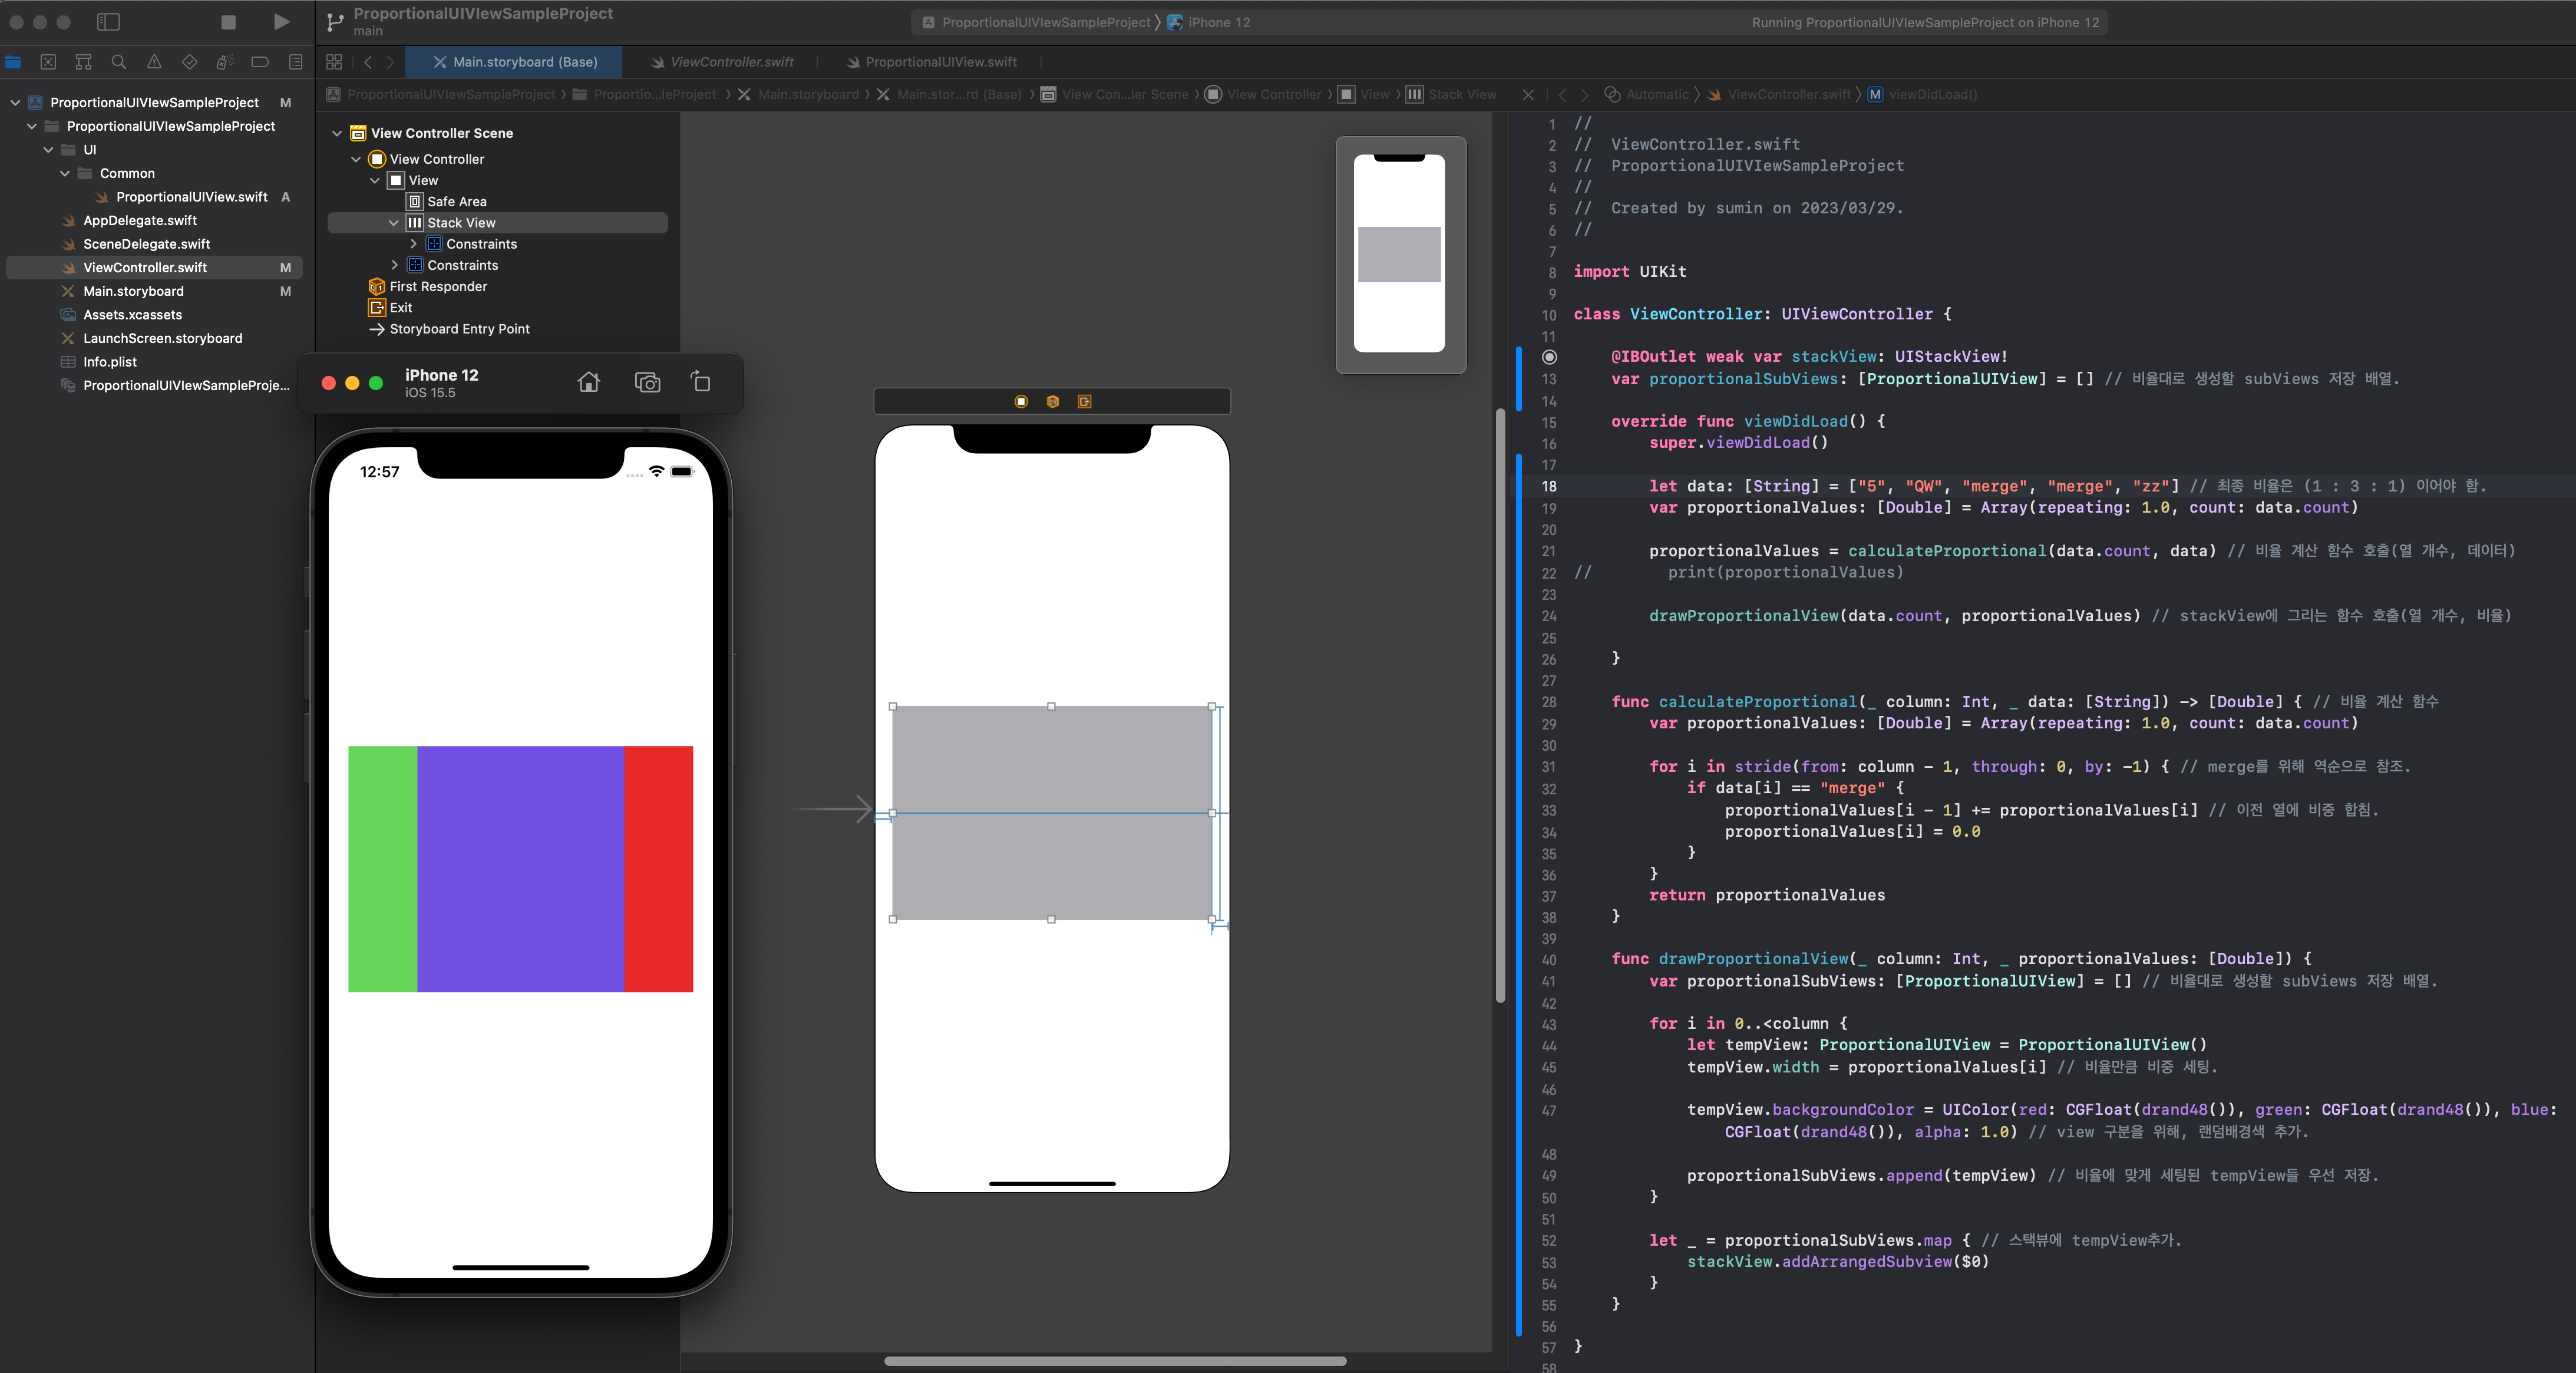
Task: Open the Breakpoint navigator icon
Action: click(260, 62)
